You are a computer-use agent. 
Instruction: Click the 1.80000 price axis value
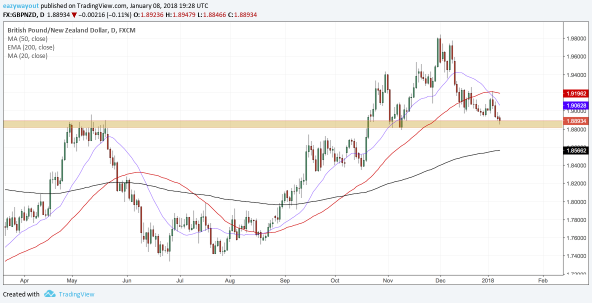pyautogui.click(x=576, y=202)
